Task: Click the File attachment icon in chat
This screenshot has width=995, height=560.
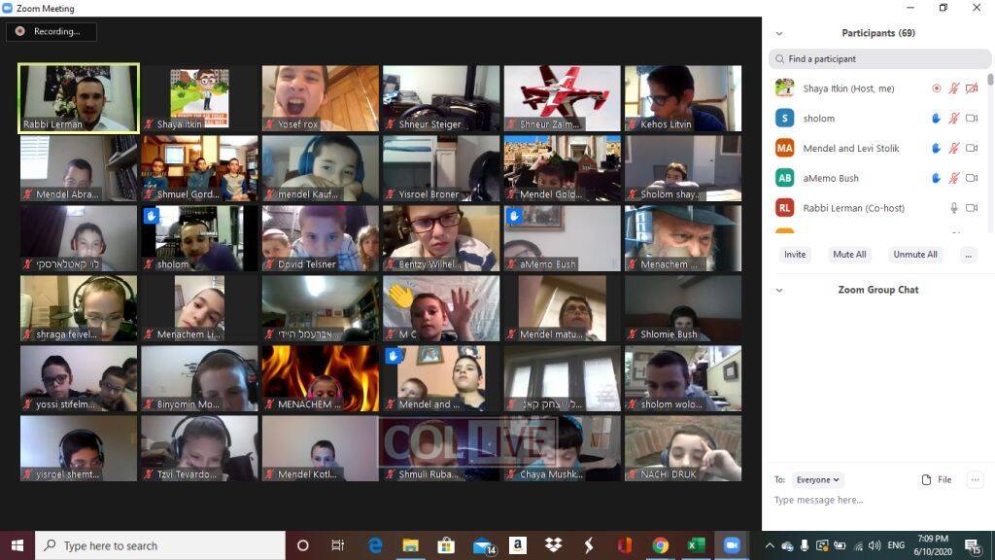Action: click(937, 480)
